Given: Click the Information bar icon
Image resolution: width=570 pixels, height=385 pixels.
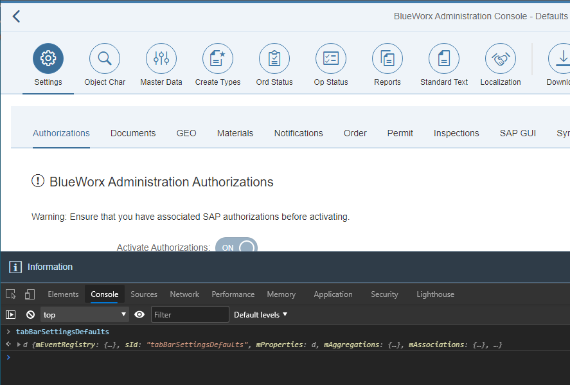Looking at the screenshot, I should pyautogui.click(x=15, y=267).
